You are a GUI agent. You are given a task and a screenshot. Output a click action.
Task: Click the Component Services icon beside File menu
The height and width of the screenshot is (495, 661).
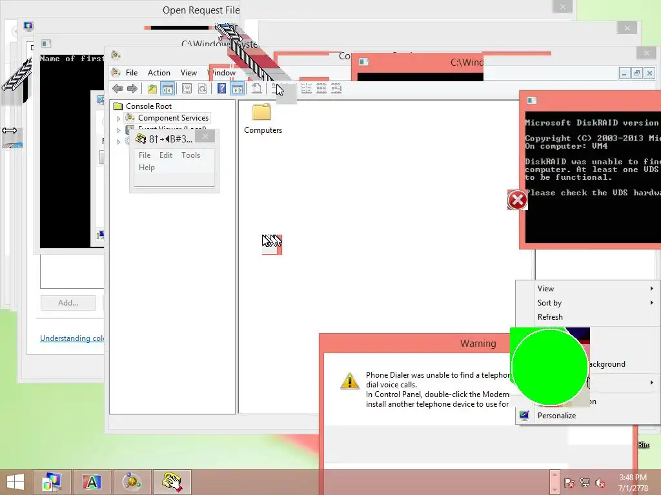(x=116, y=72)
